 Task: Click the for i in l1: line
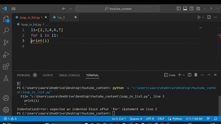point(45,35)
